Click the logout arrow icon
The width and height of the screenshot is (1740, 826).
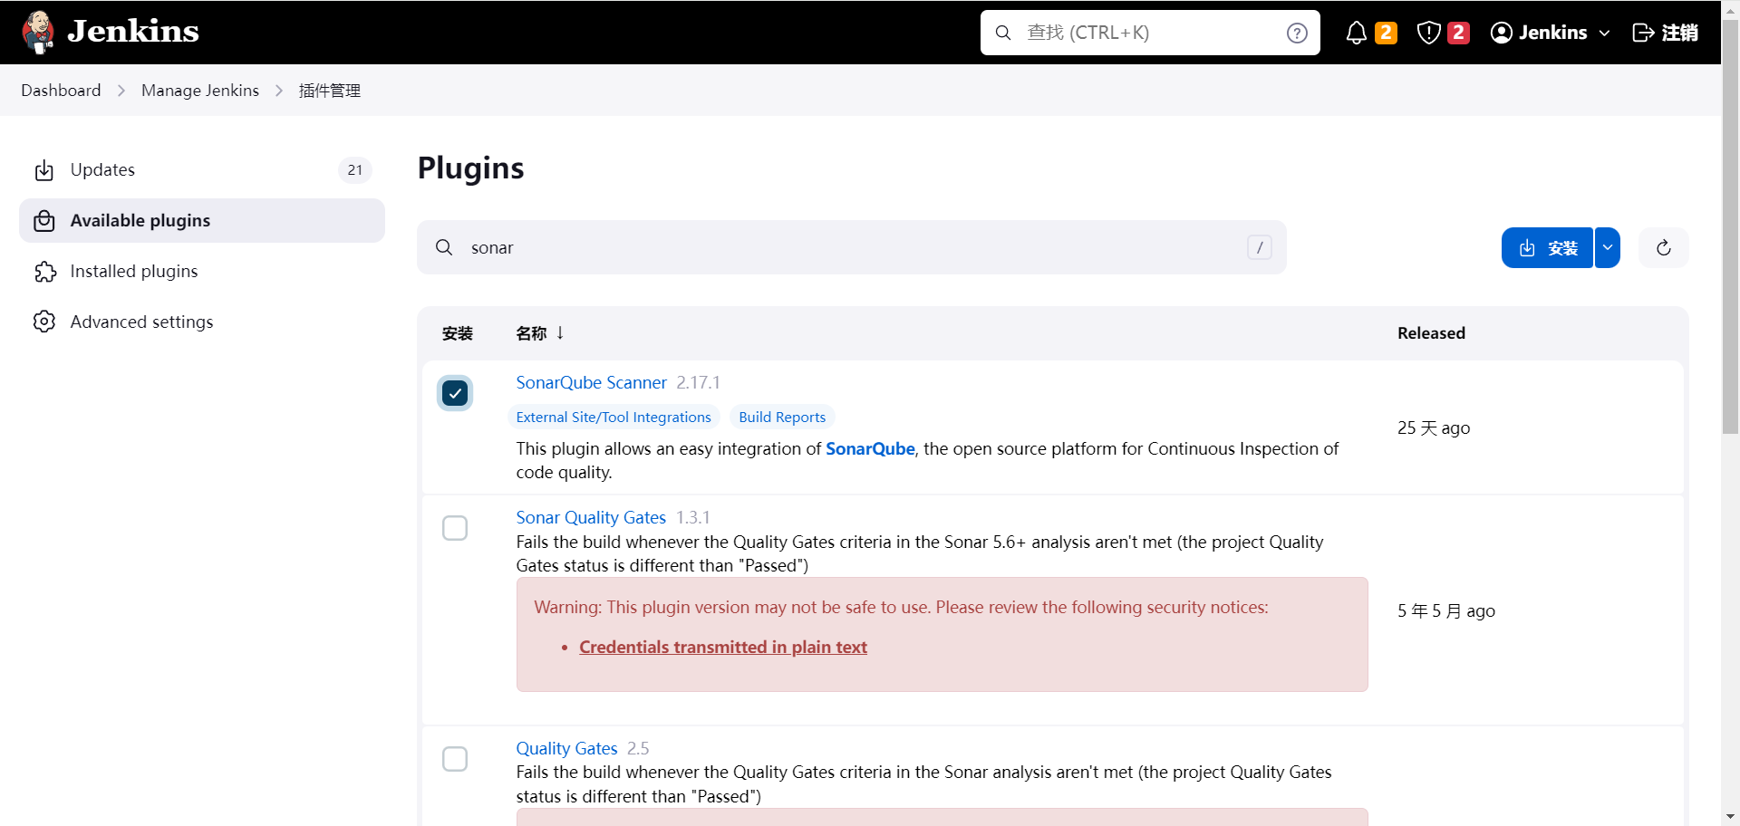pyautogui.click(x=1643, y=33)
